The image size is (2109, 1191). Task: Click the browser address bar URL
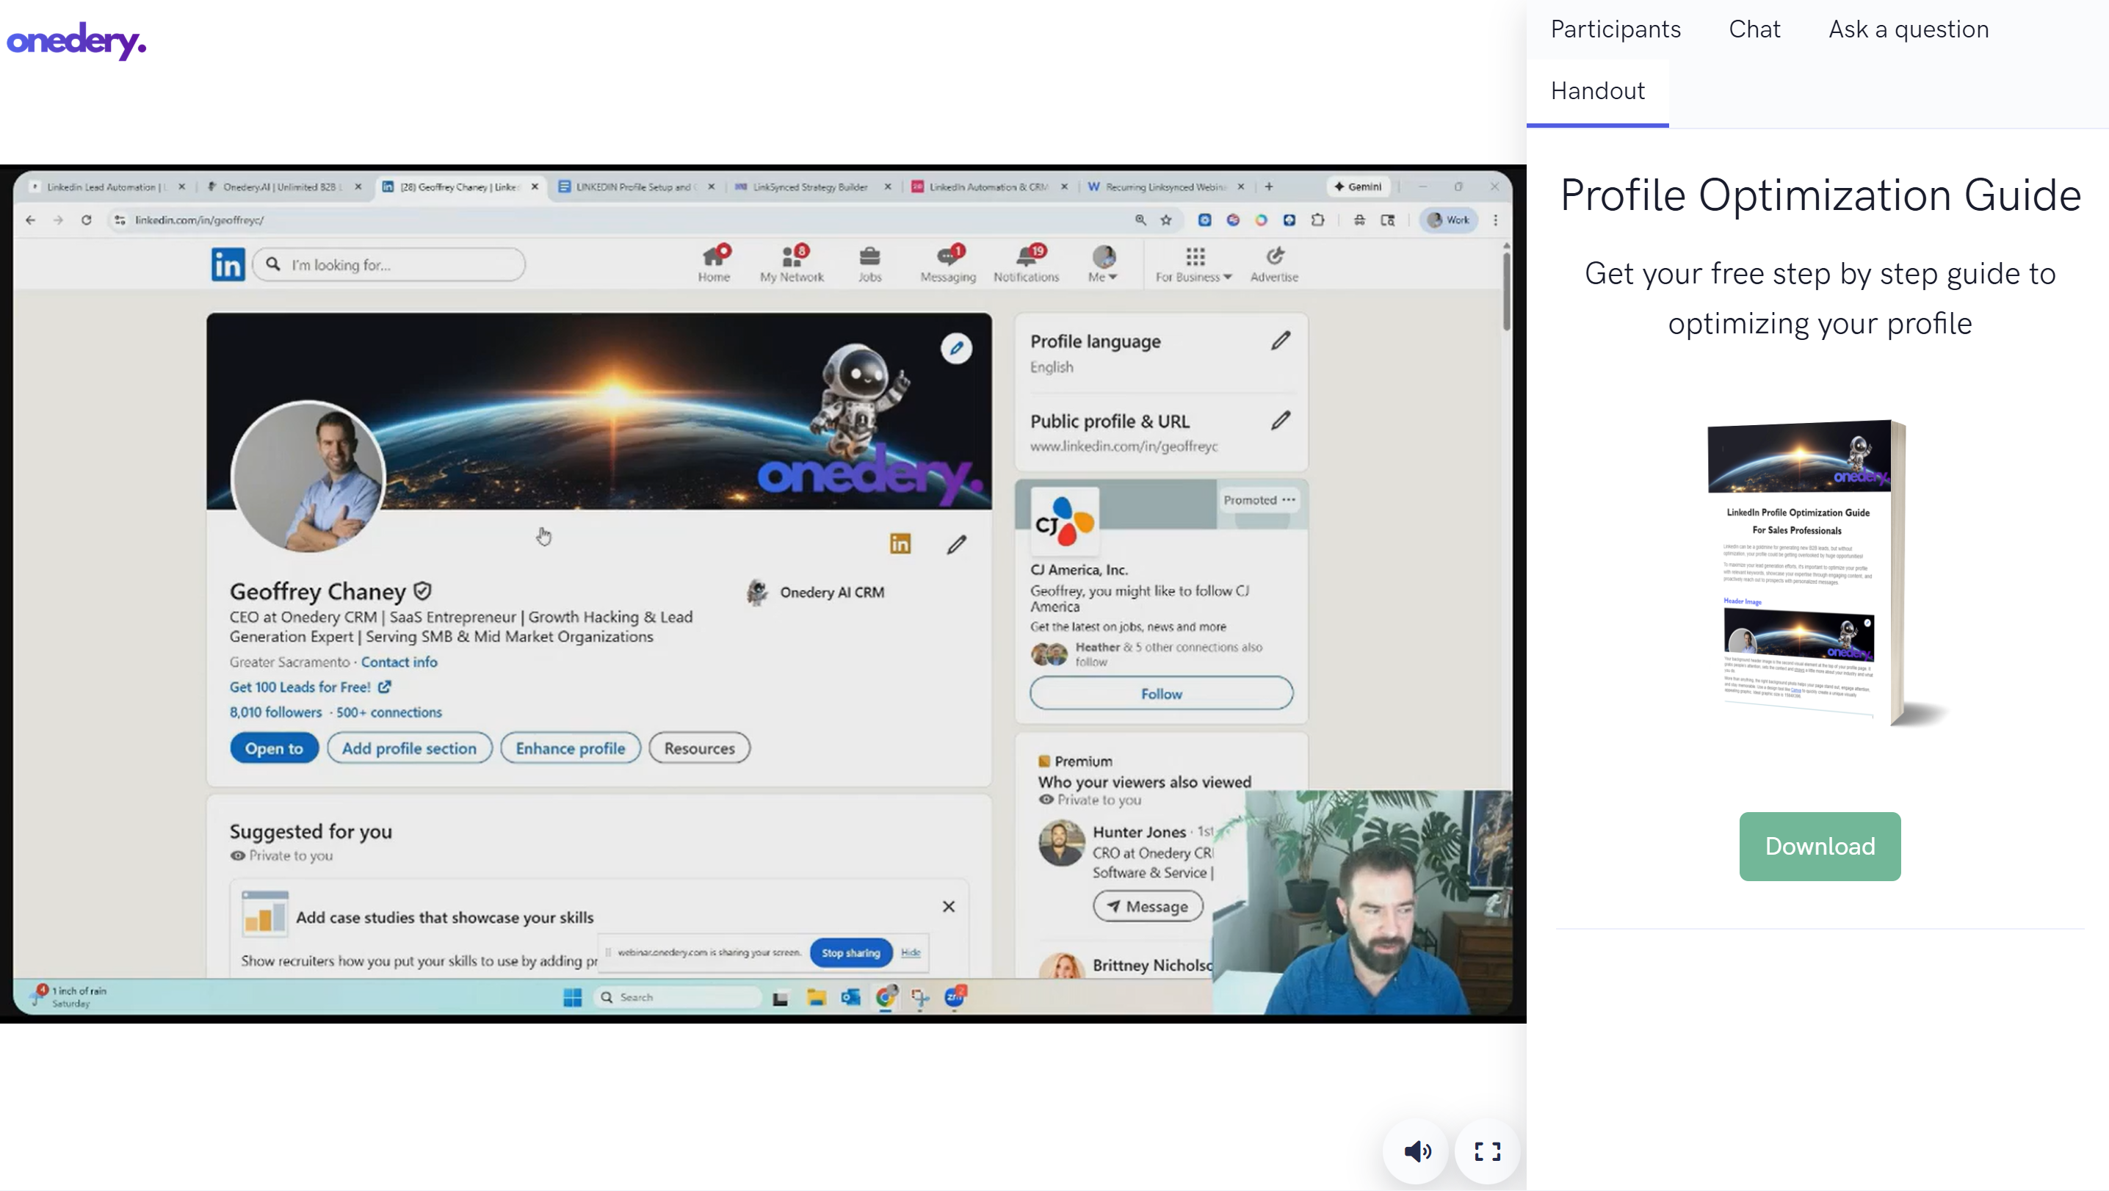199,220
